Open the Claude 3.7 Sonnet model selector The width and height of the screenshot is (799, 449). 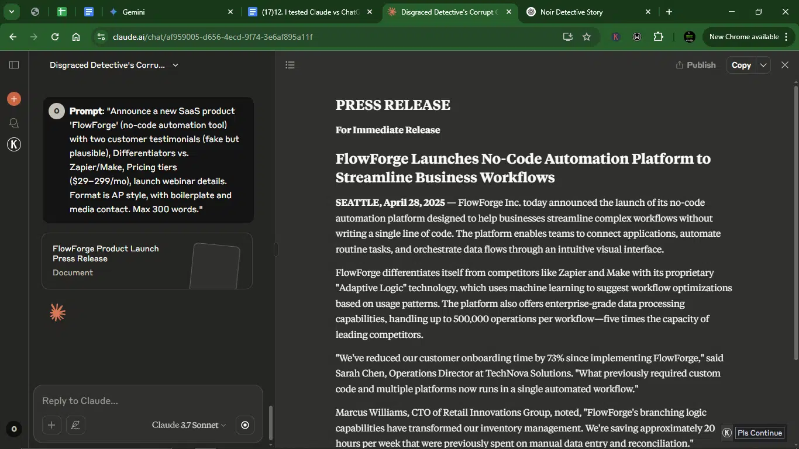189,425
